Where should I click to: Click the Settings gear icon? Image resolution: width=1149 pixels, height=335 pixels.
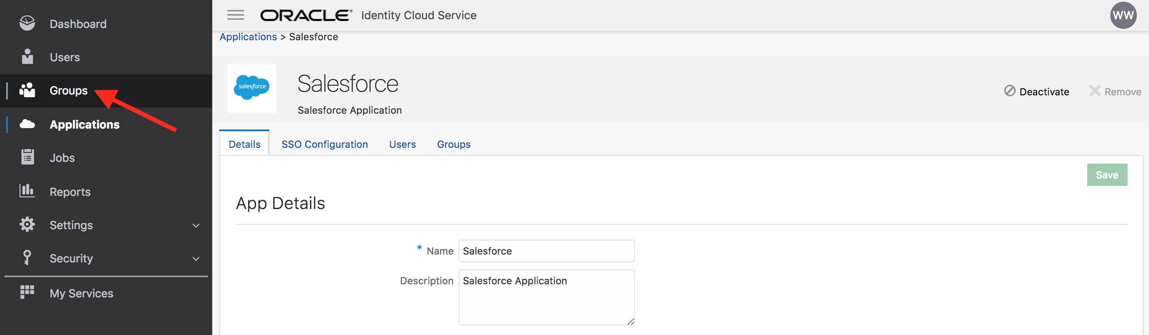pyautogui.click(x=27, y=224)
